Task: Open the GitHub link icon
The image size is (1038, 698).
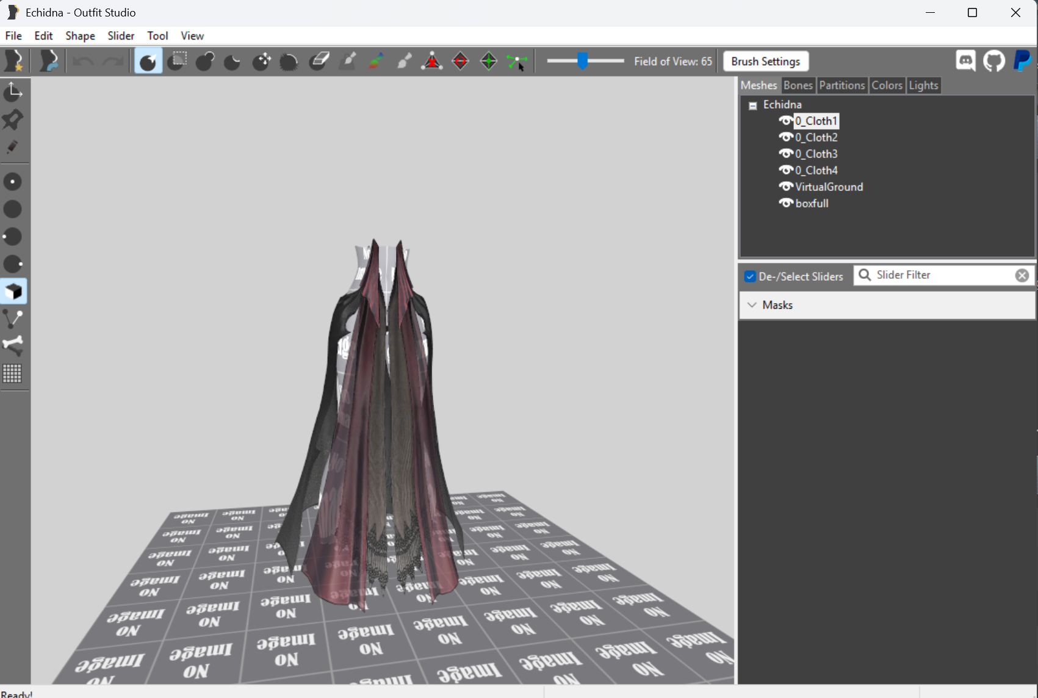Action: [x=994, y=61]
